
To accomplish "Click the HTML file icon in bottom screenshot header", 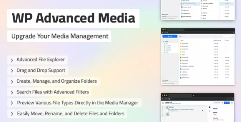I will pos(163,103).
